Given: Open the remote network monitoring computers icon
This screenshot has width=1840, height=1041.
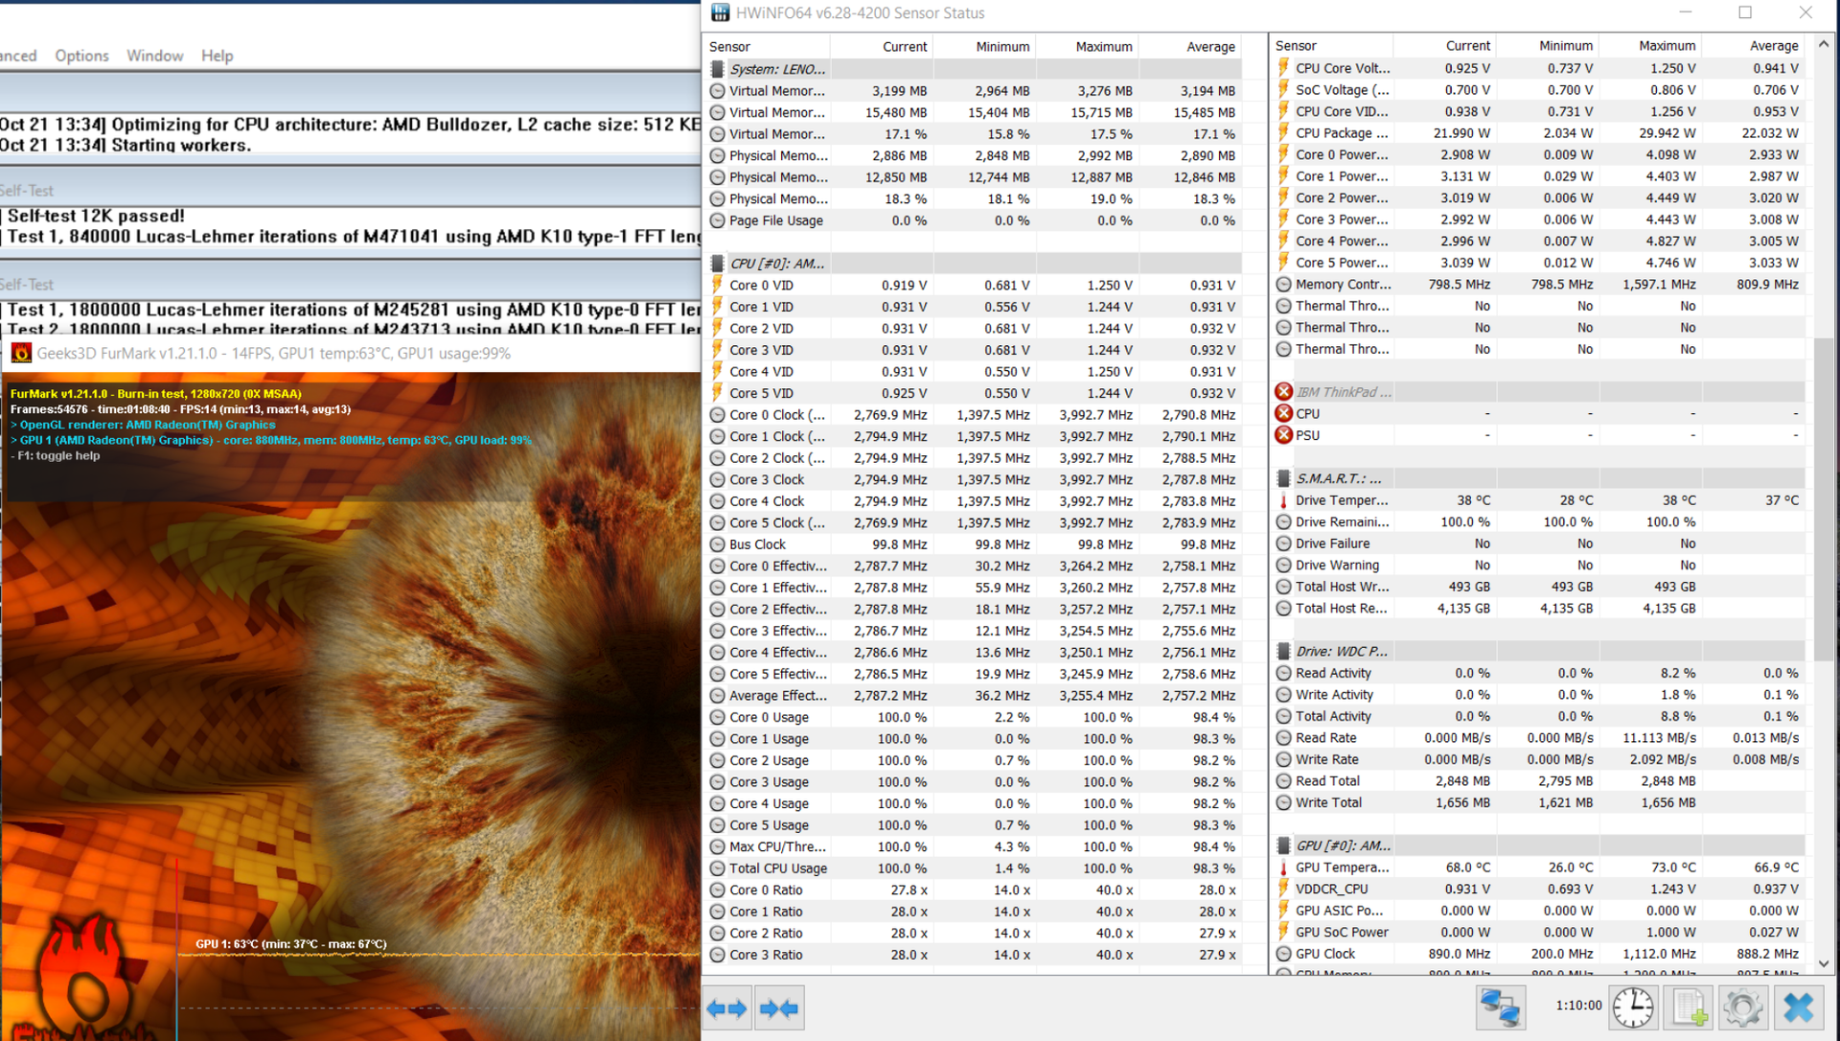Looking at the screenshot, I should pos(1500,1008).
